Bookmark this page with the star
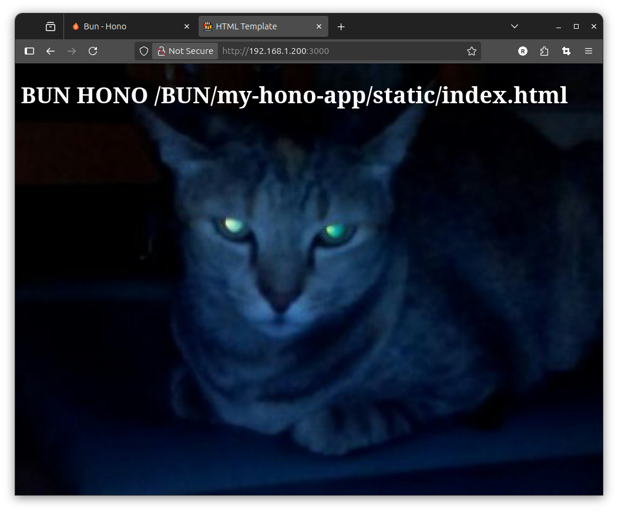This screenshot has height=512, width=618. [x=471, y=51]
